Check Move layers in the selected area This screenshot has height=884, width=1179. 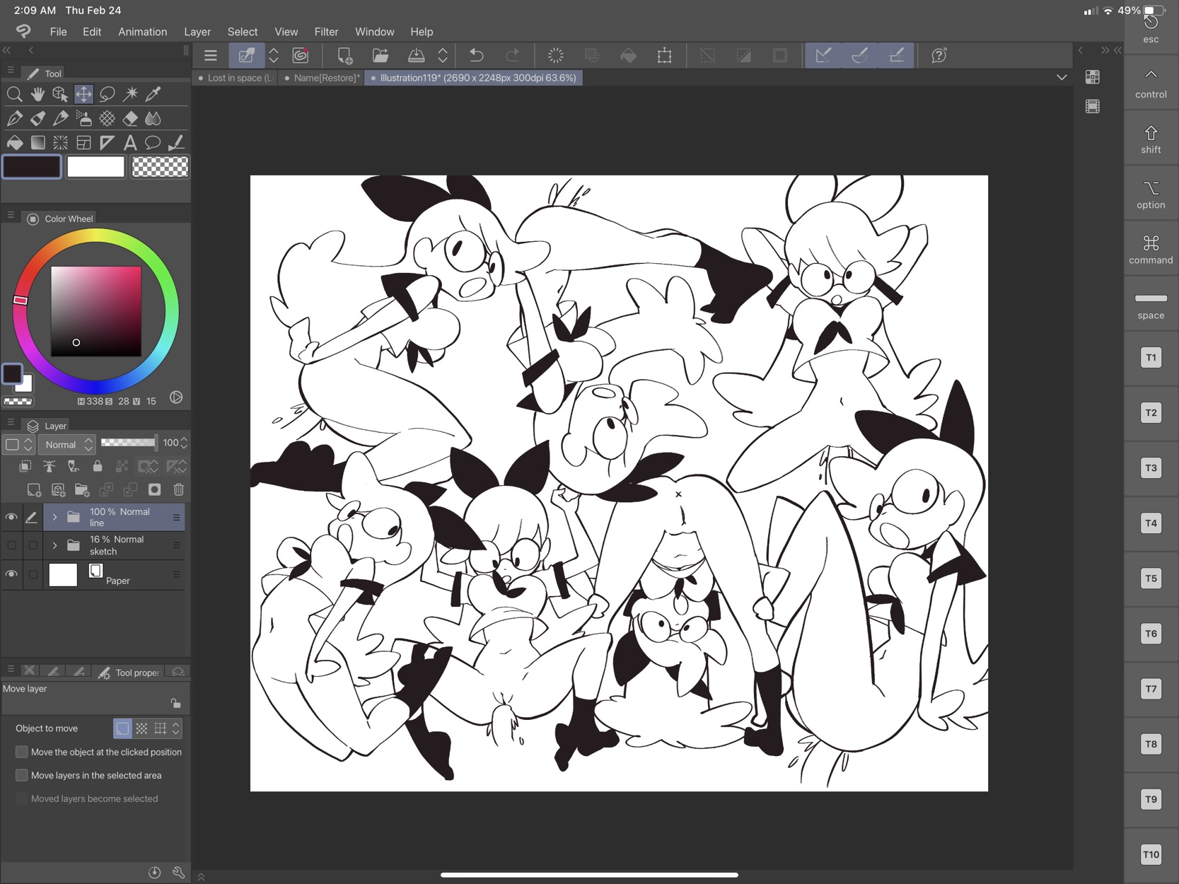(x=22, y=775)
